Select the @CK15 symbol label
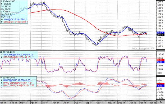This screenshot has height=104, width=165. [7, 4]
